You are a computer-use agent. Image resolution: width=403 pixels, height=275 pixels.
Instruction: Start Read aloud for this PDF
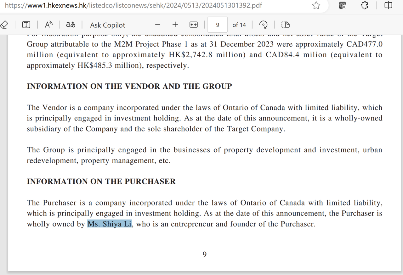click(48, 25)
